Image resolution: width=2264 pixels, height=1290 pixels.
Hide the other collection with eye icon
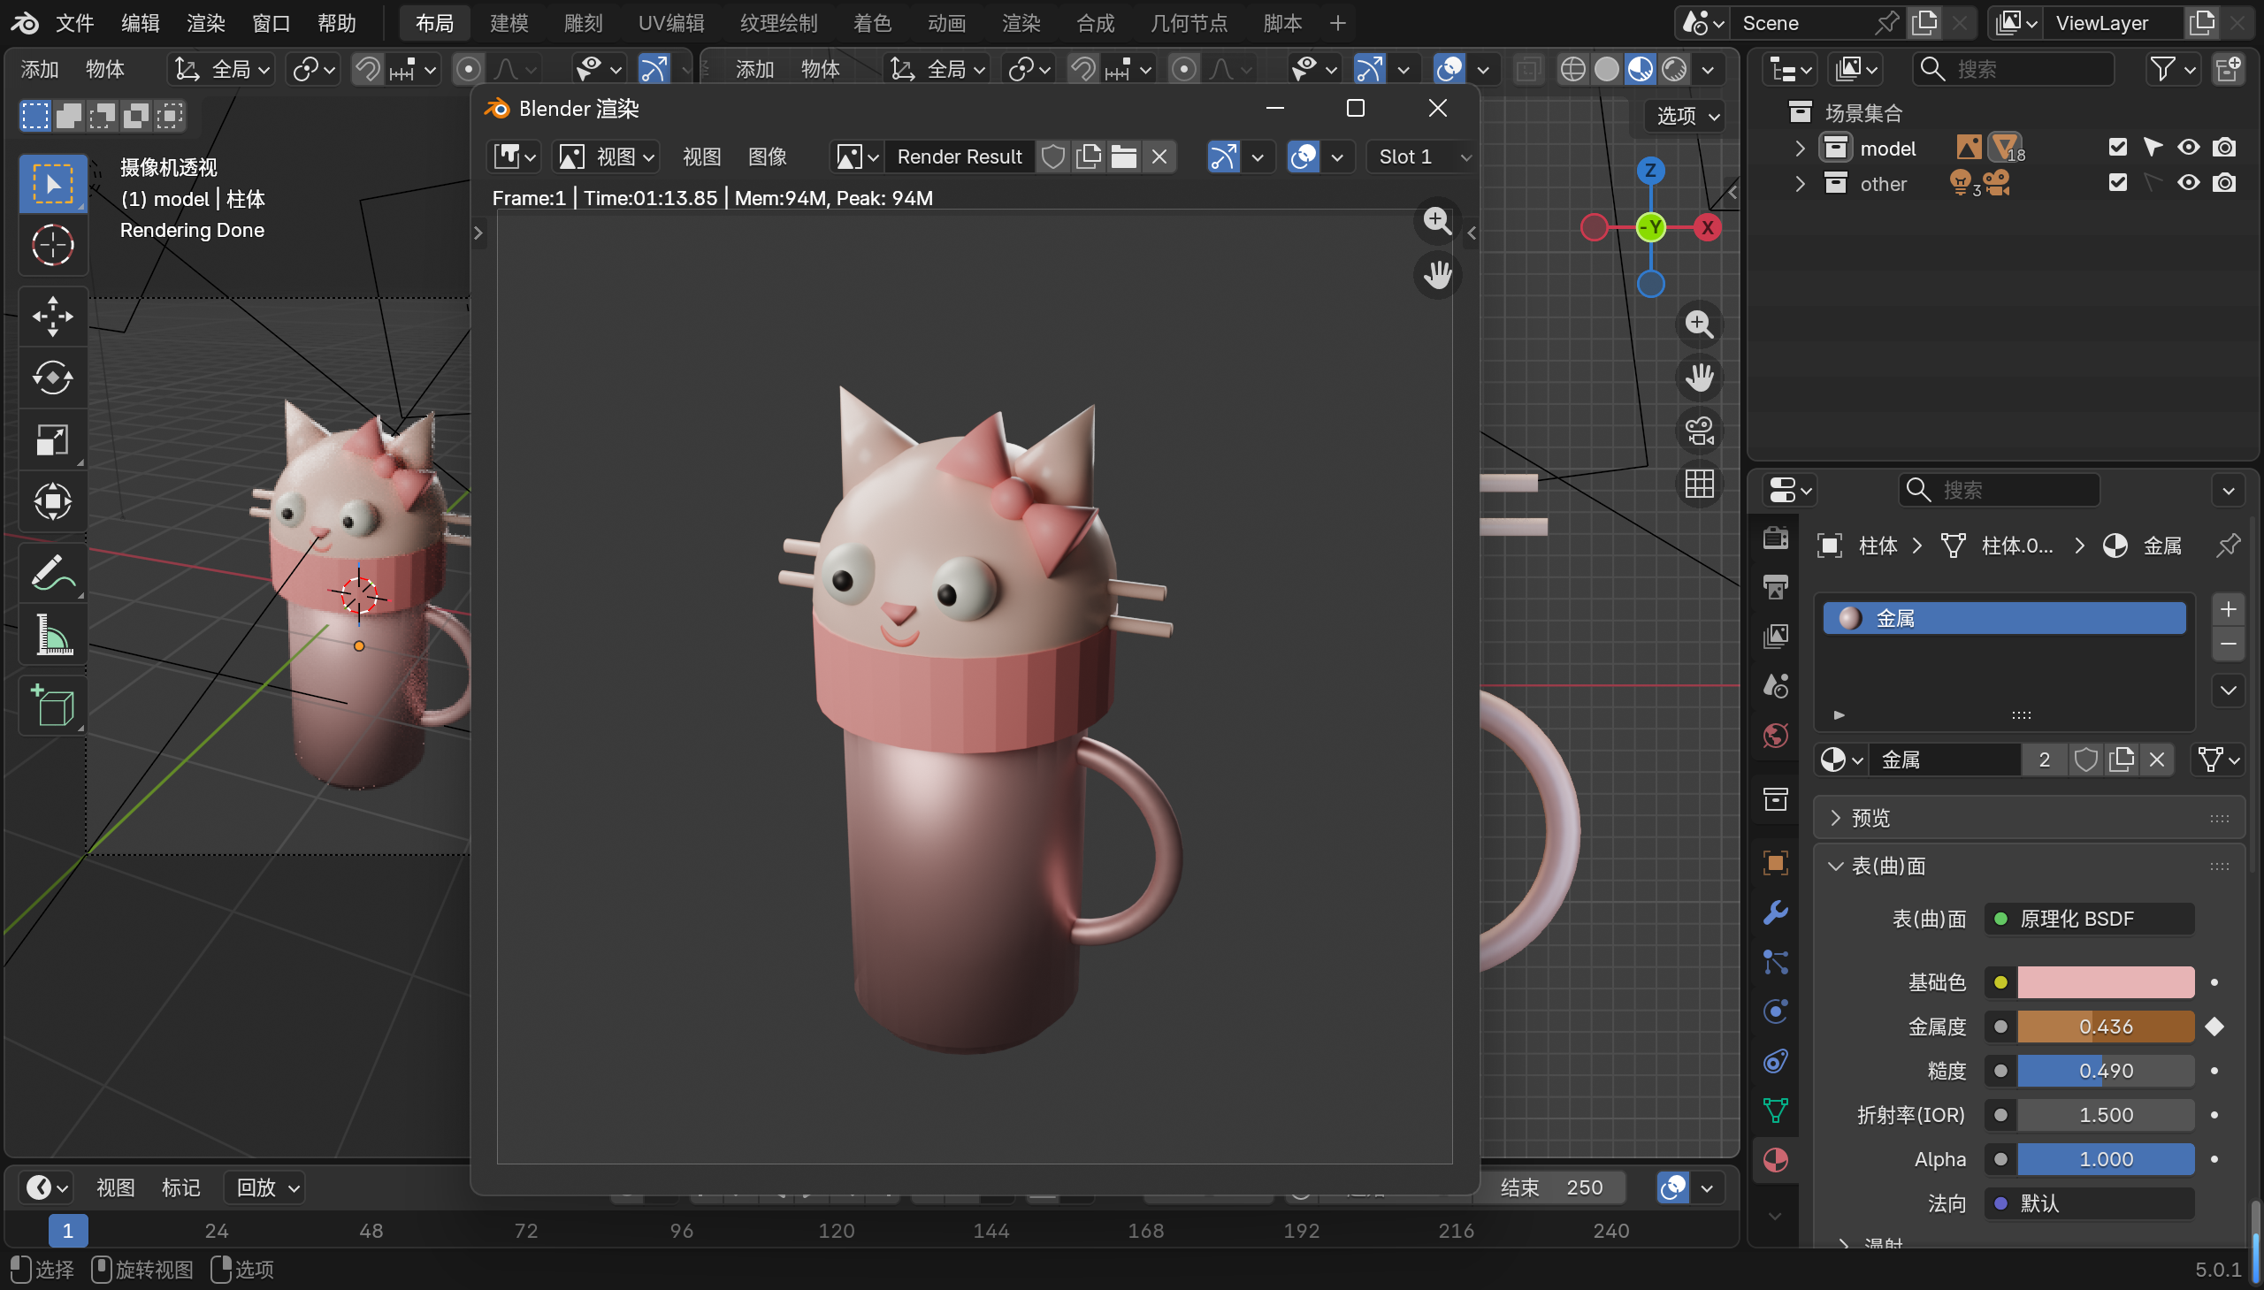[x=2188, y=182]
